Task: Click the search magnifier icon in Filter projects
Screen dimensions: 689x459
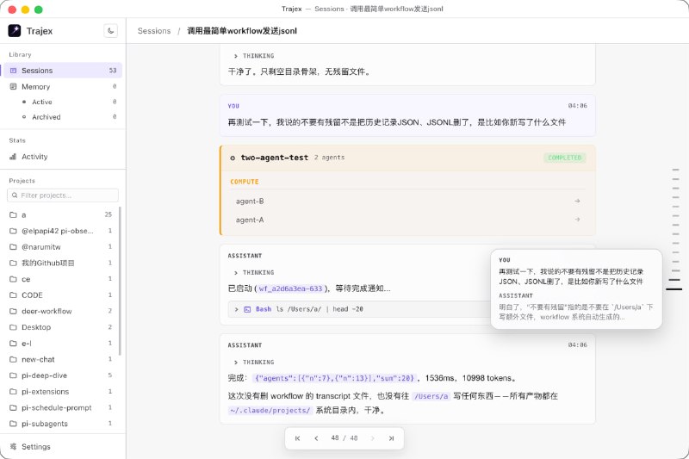Action: 15,195
